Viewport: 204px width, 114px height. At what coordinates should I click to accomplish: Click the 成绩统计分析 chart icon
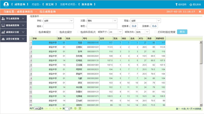pos(3,32)
